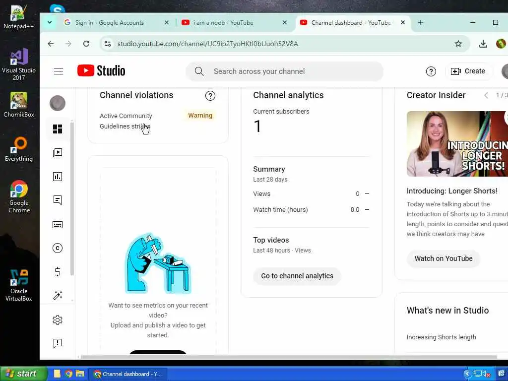Open Chrome downloads icon

point(483,44)
